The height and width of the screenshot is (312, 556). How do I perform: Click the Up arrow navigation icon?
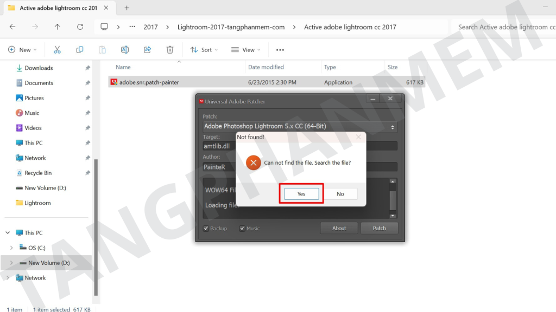coord(58,27)
